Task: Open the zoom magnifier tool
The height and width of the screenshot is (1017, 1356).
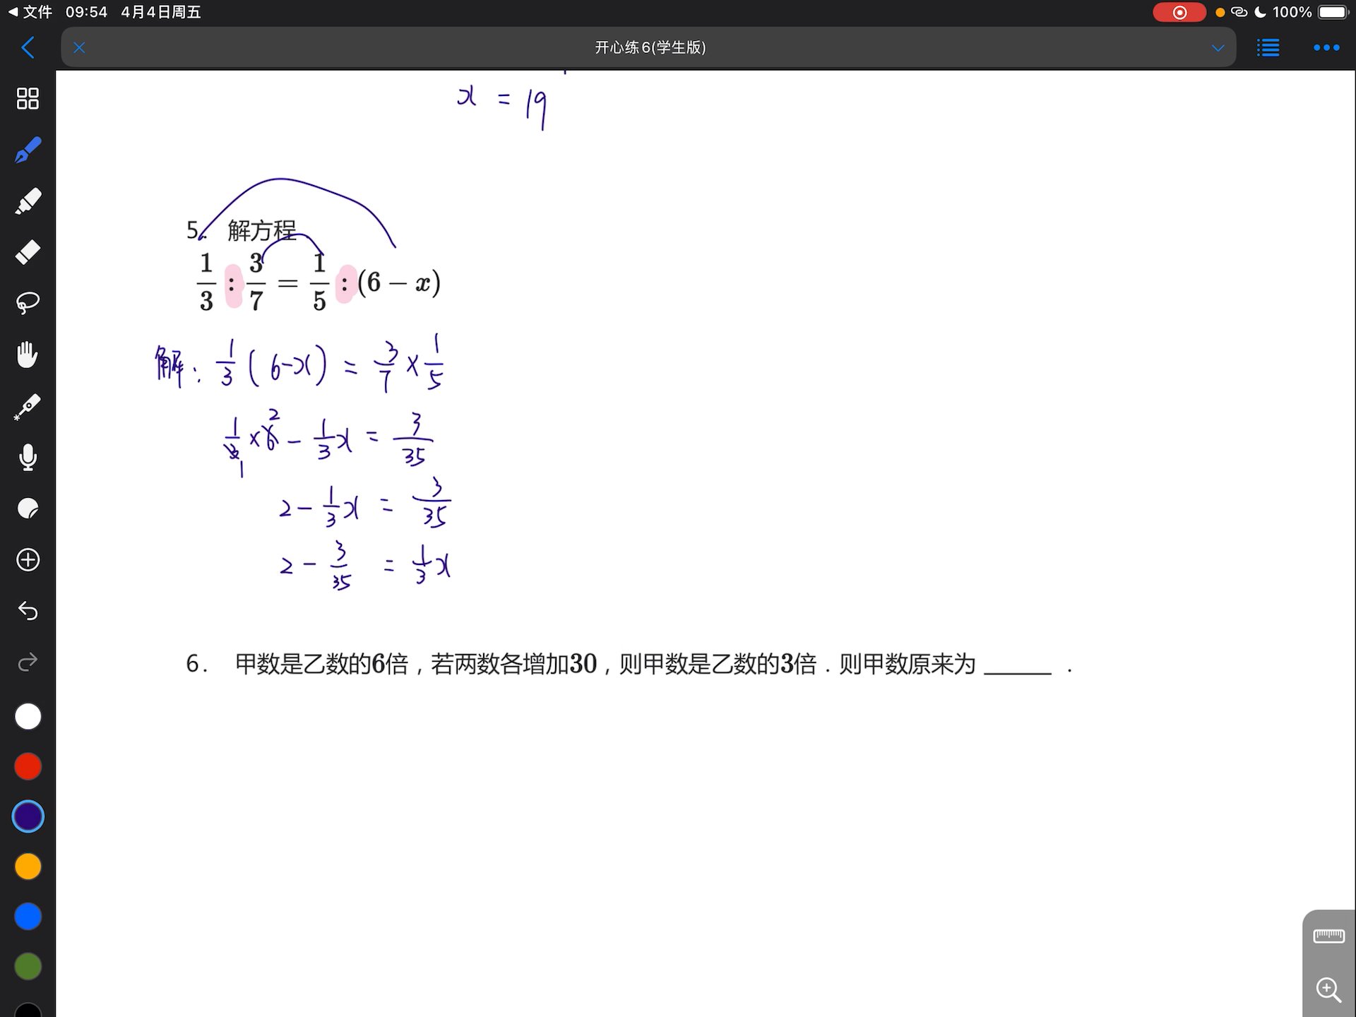Action: (1328, 989)
